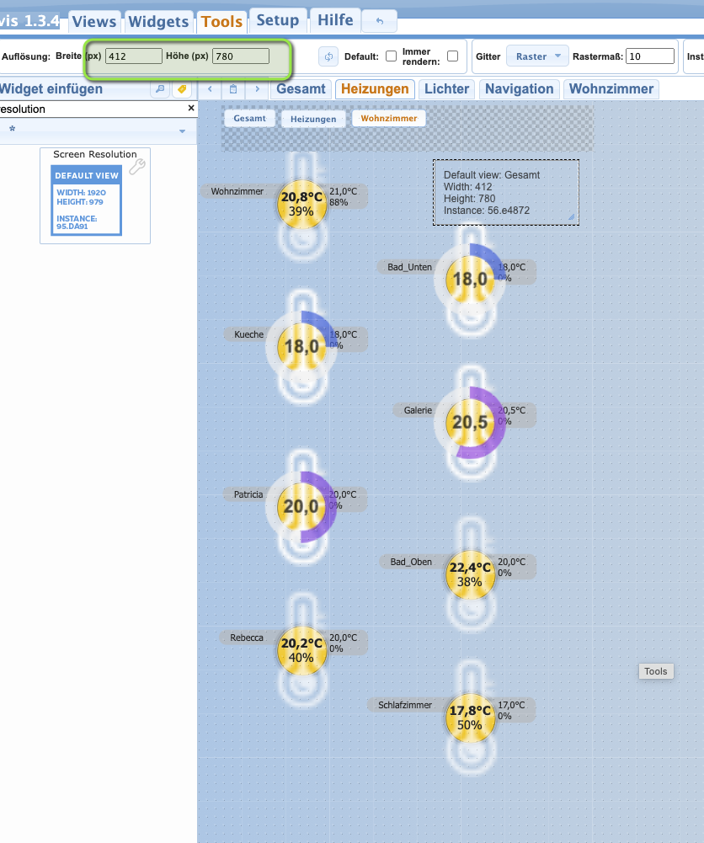
Task: Click the 17,0°C value beside Schlafzimmer
Action: [512, 705]
